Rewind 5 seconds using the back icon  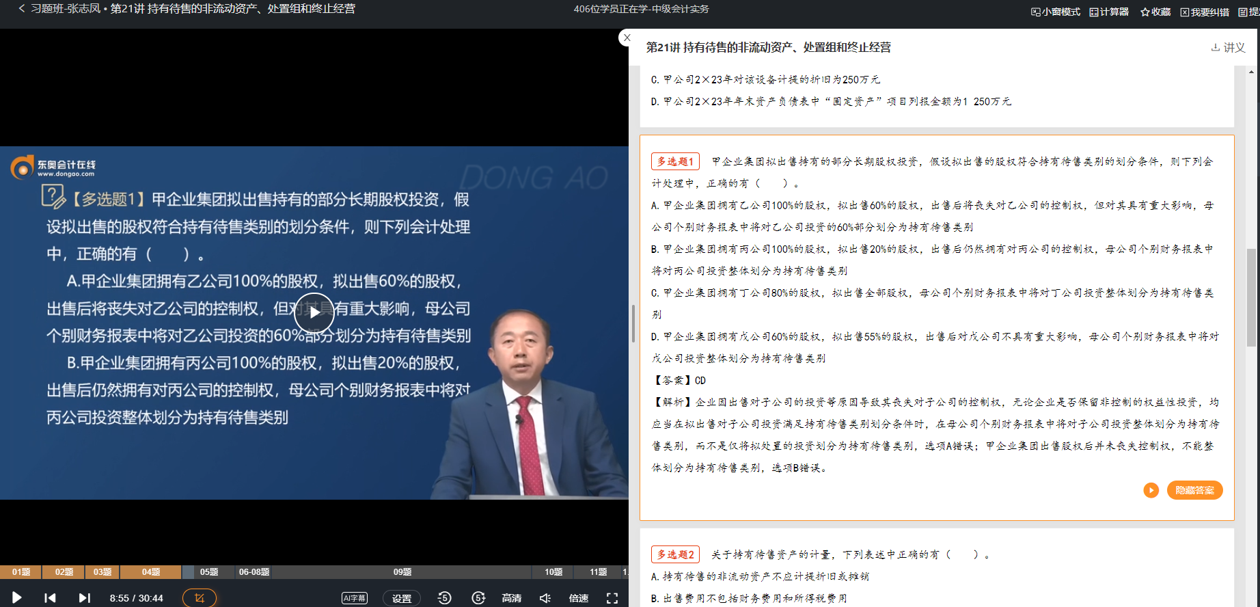click(444, 598)
